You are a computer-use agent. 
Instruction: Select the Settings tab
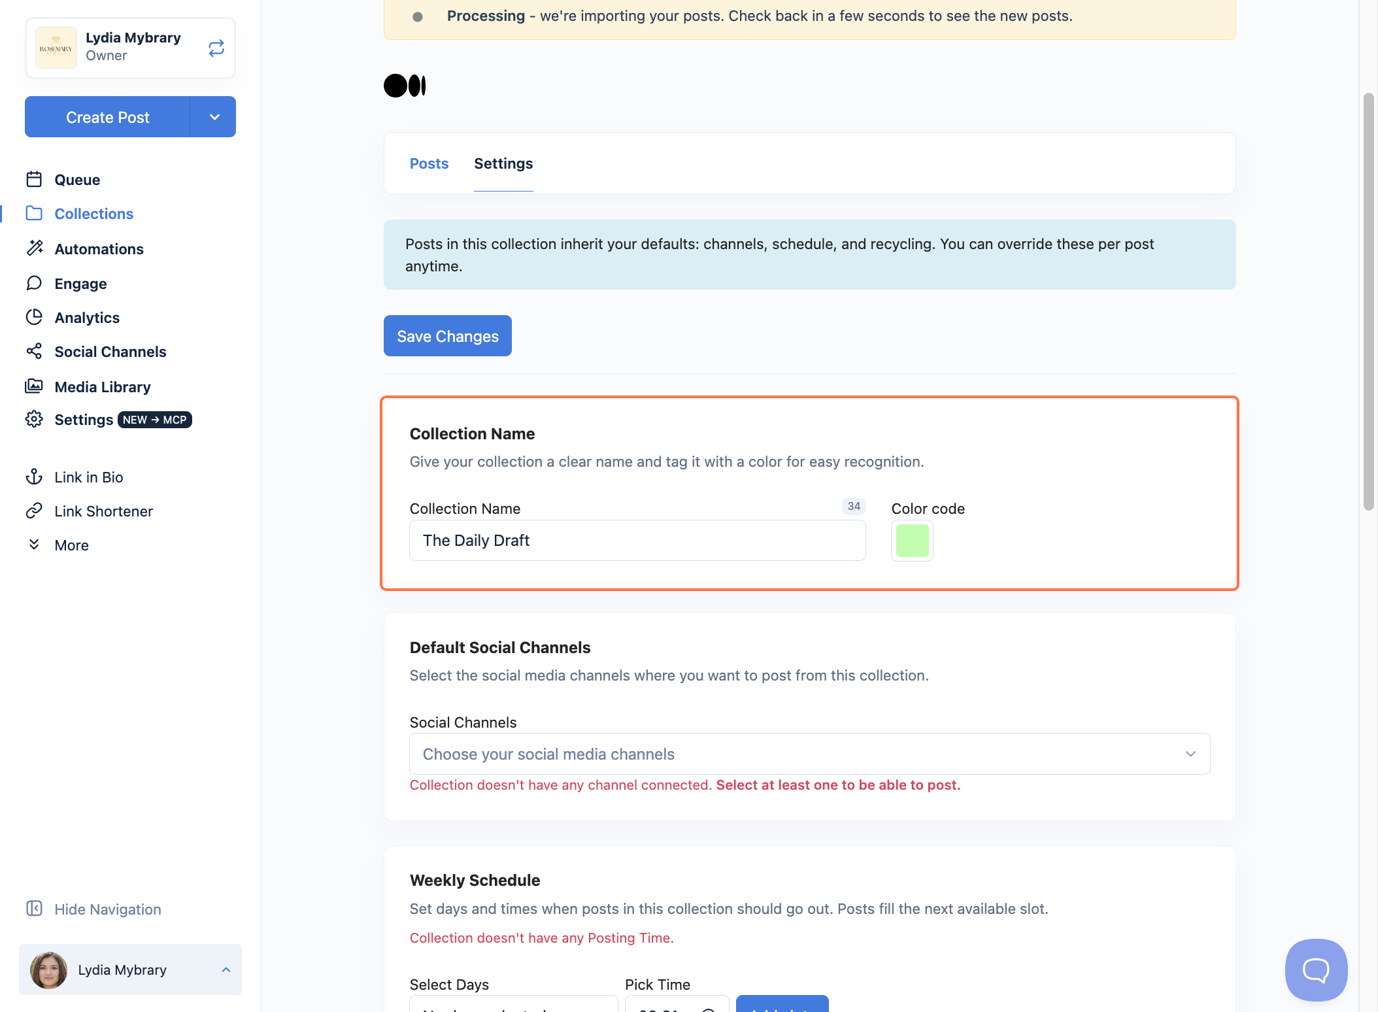(x=503, y=163)
